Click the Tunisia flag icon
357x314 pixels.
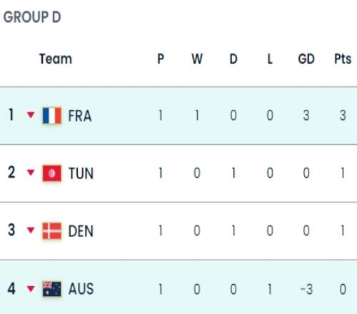52,173
